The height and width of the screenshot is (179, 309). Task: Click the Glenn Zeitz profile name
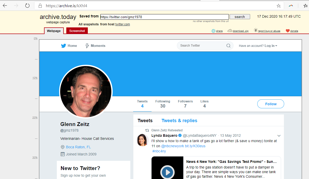tap(75, 124)
